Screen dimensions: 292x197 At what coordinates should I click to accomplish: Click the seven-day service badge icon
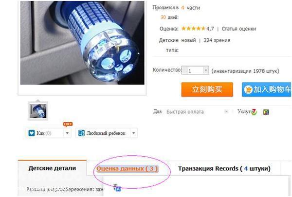[254, 112]
